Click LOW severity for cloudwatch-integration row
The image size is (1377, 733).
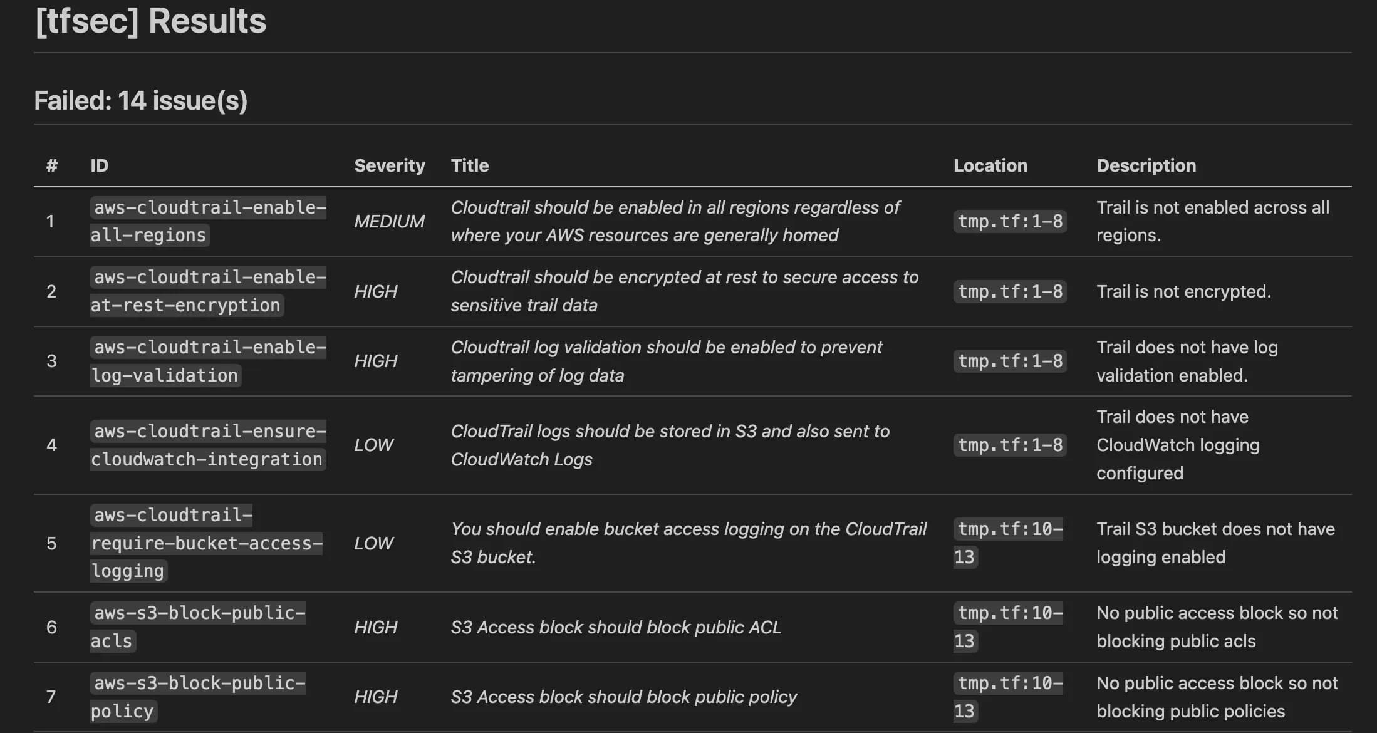[373, 445]
